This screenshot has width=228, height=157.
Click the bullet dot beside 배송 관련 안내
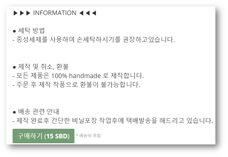(14, 112)
